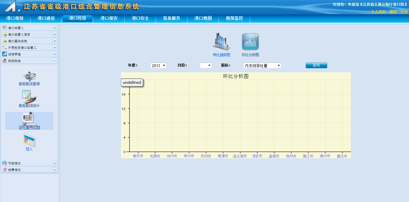Open the 指标 indicator dropdown
The width and height of the screenshot is (409, 202).
tap(262, 65)
